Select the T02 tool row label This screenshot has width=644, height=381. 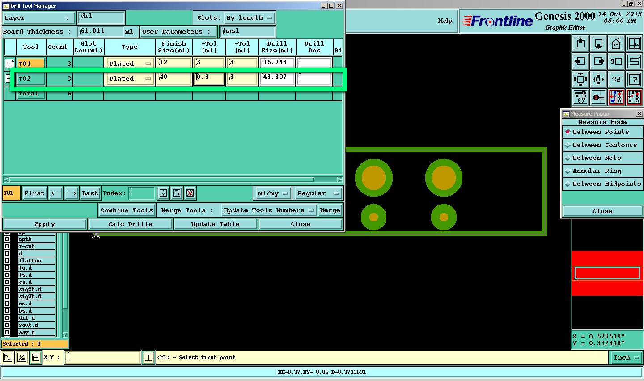pyautogui.click(x=31, y=79)
